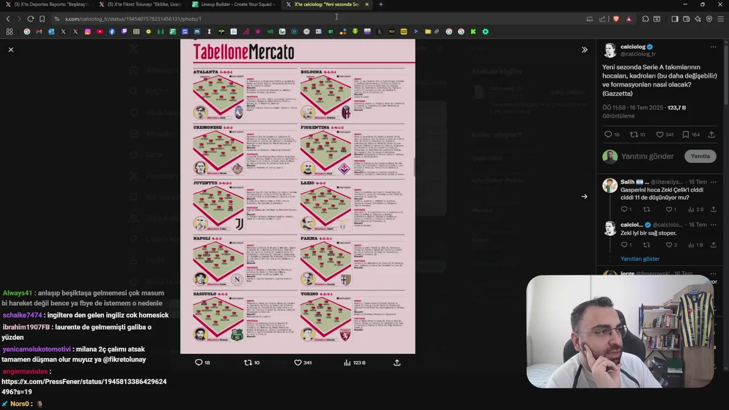Click reply count icon in sidebar tweet
This screenshot has height=410, width=729.
pyautogui.click(x=608, y=134)
